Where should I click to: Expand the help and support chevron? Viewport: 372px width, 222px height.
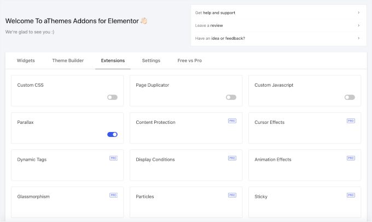[358, 13]
